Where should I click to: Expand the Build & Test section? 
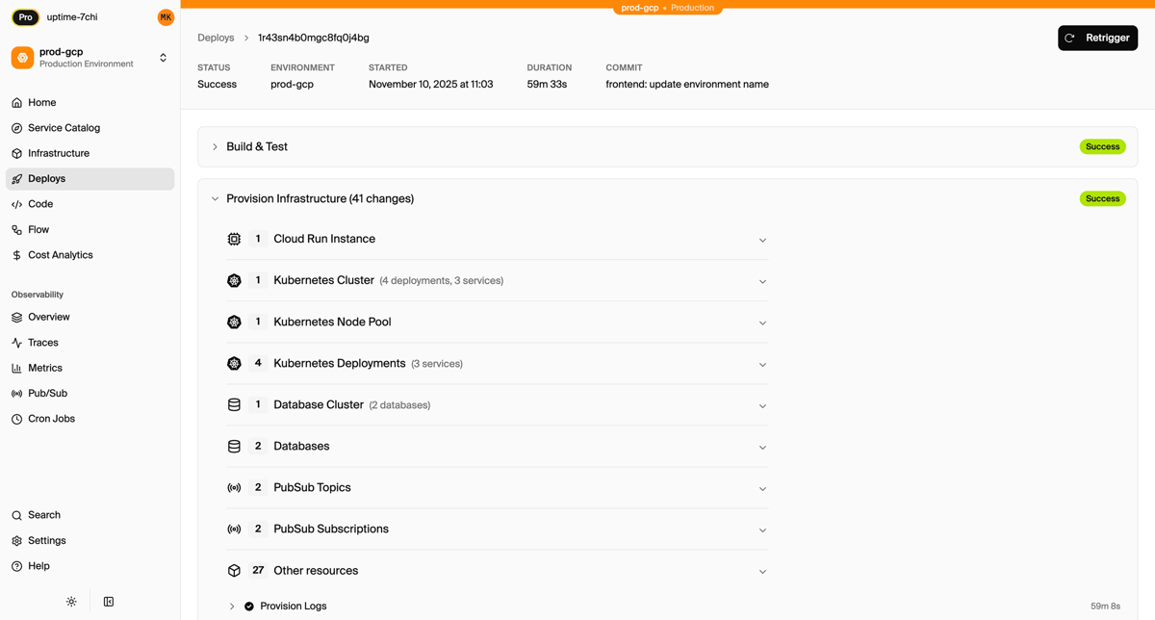point(216,146)
